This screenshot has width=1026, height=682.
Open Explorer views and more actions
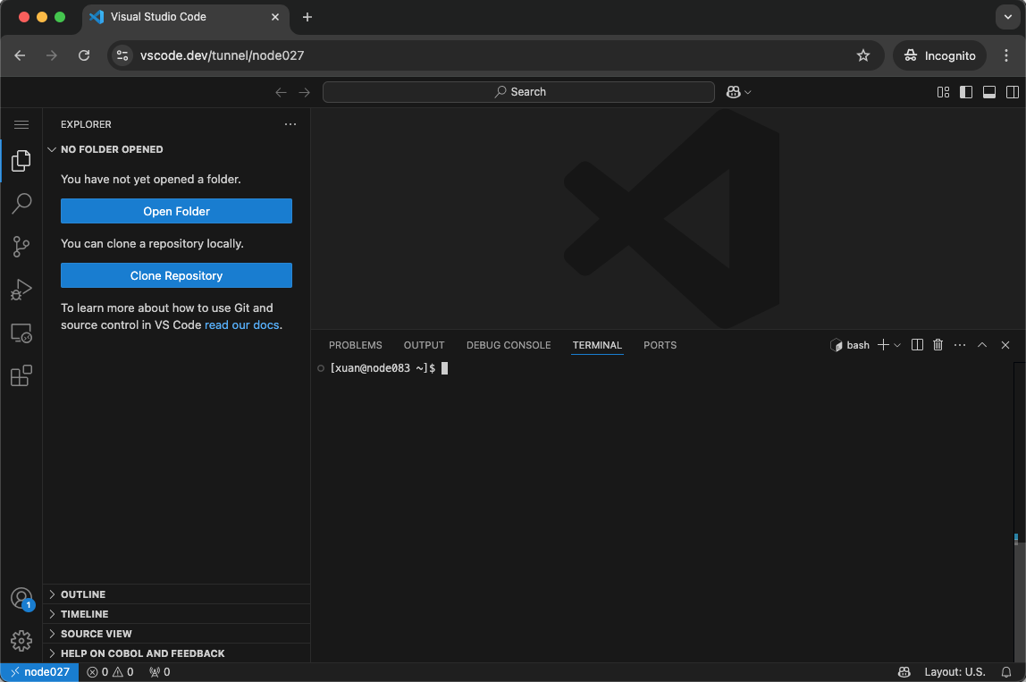[290, 124]
